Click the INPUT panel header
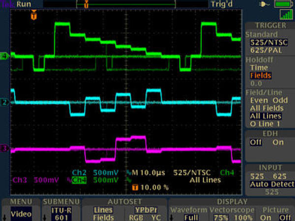295x221 pixels. [270, 167]
